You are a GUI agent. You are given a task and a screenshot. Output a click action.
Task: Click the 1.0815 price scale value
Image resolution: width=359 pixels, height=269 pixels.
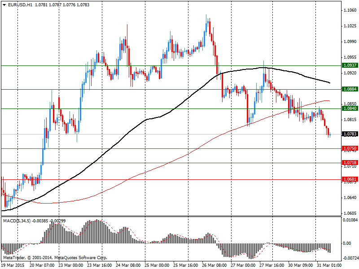(x=350, y=120)
